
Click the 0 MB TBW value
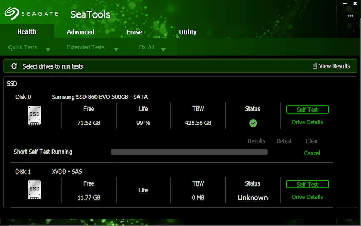[198, 198]
